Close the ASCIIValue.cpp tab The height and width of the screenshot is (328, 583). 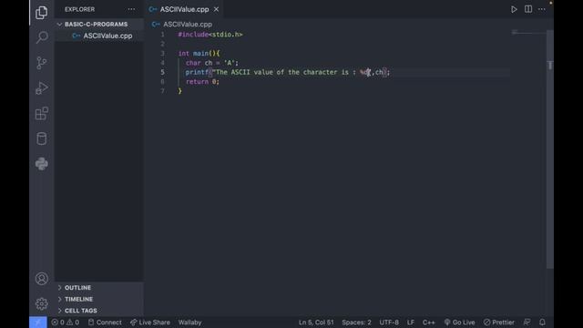click(216, 9)
